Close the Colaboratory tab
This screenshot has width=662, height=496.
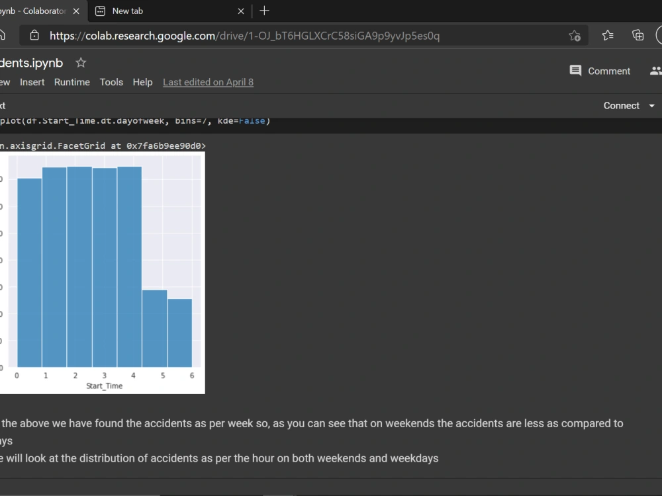[76, 11]
